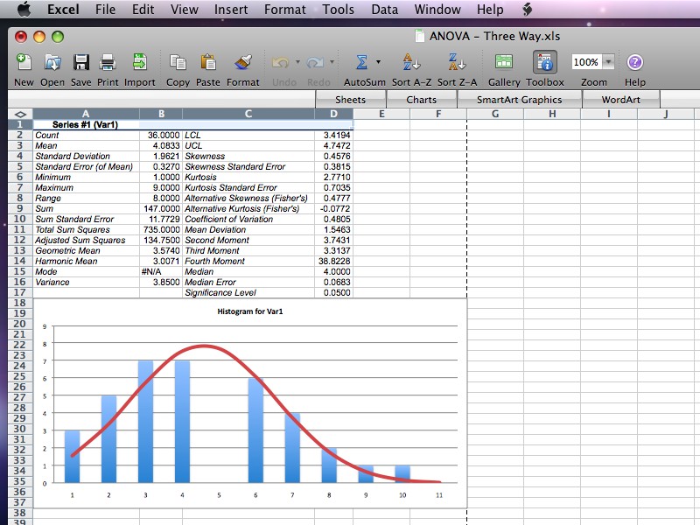Open the Zoom 100% dropdown
Screen dimensions: 700x525
tap(608, 62)
